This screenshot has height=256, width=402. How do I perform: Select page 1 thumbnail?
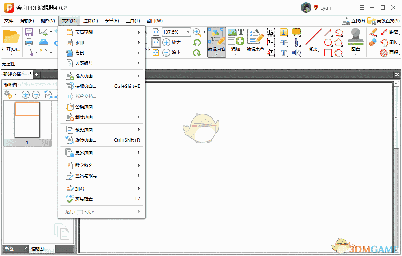click(x=27, y=121)
